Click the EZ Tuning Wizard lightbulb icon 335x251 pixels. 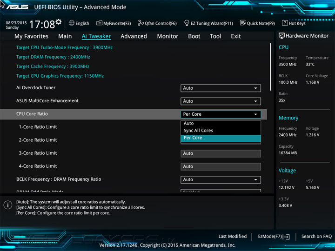tap(187, 23)
